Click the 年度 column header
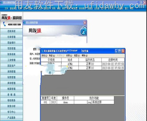 [53, 98]
